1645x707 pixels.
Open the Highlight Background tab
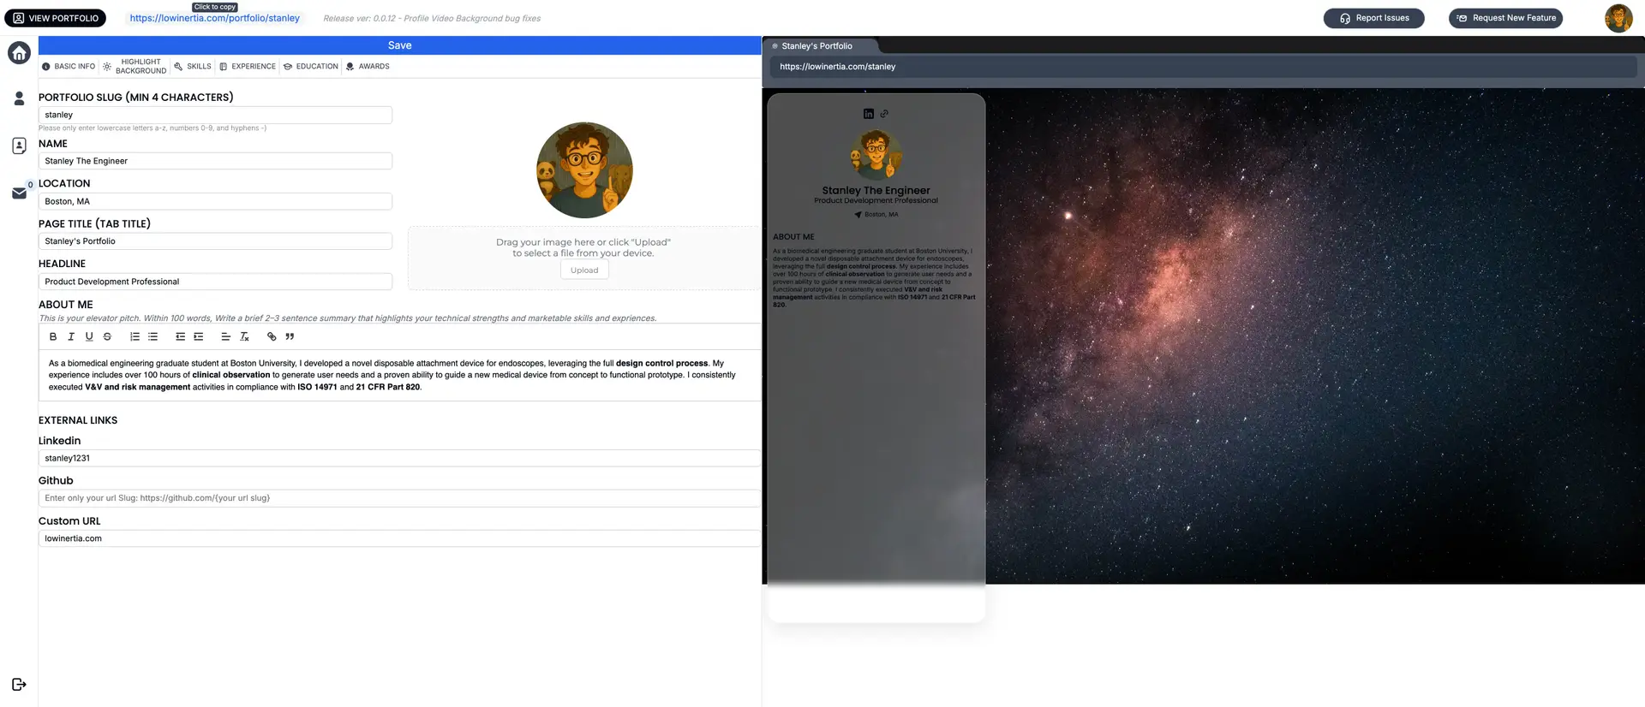click(135, 67)
